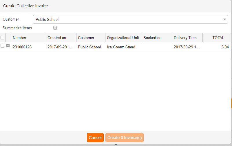Sort by the Booked on column header
This screenshot has width=232, height=146.
coord(157,38)
